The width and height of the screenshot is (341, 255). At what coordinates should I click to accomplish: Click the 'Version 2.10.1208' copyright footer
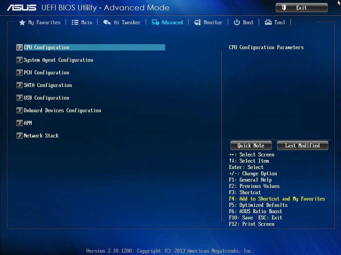(x=170, y=251)
